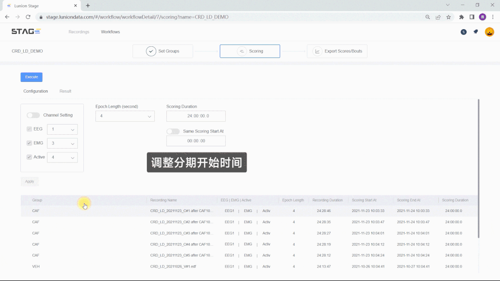
Task: Open the Epoch Length dropdown
Action: (x=125, y=116)
